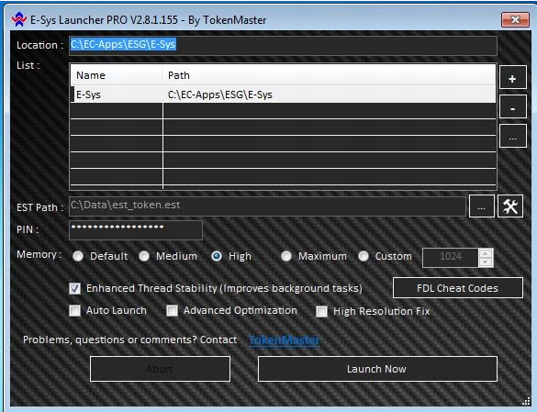Enable Advanced Optimization checkbox
Viewport: 537px width, 412px height.
[x=172, y=310]
